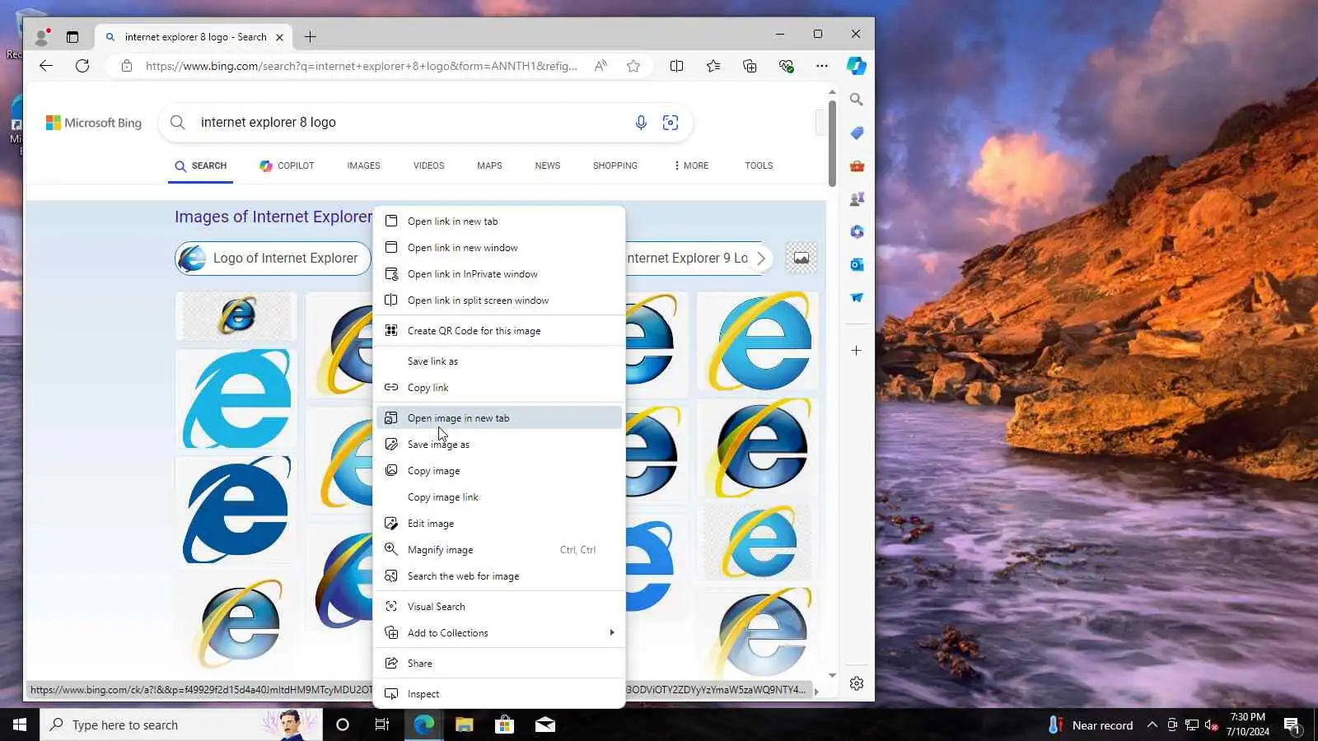
Task: Expand the More search categories dropdown
Action: 691,165
